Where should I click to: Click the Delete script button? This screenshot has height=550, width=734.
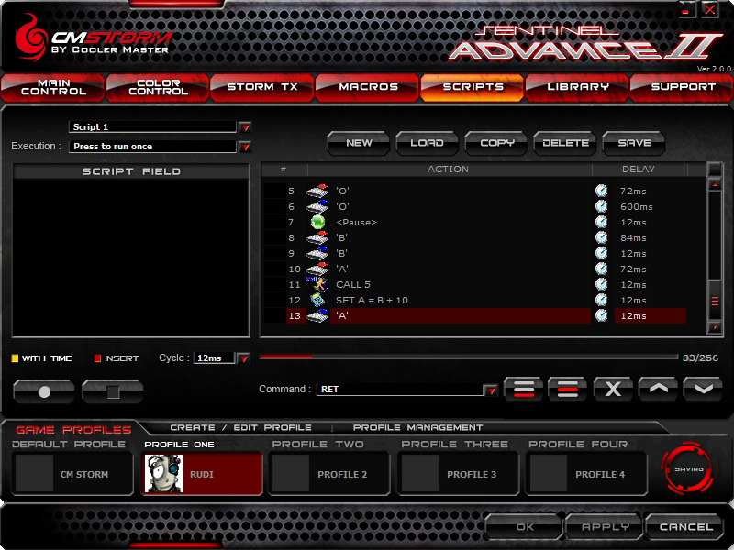pyautogui.click(x=565, y=143)
